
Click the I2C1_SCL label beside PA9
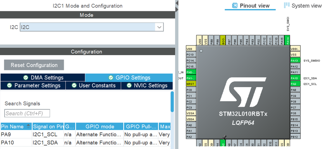point(310,84)
